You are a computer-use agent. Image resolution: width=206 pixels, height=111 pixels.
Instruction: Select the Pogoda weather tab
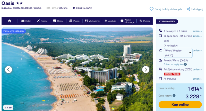click(x=145, y=21)
